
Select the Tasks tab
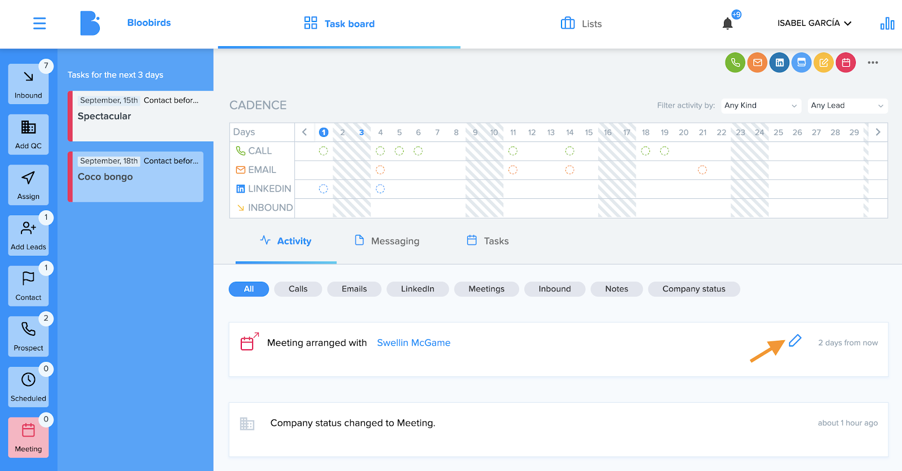[488, 241]
